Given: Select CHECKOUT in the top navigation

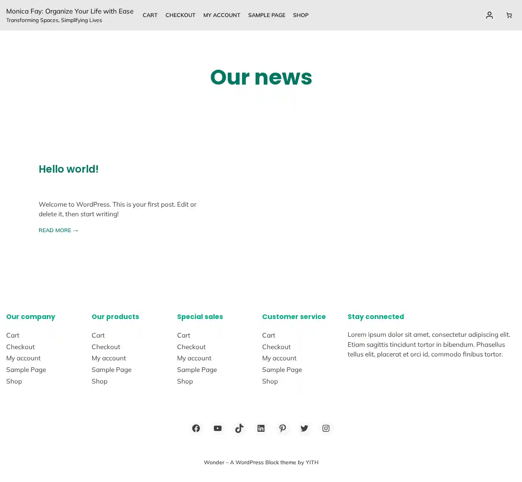Looking at the screenshot, I should [180, 15].
